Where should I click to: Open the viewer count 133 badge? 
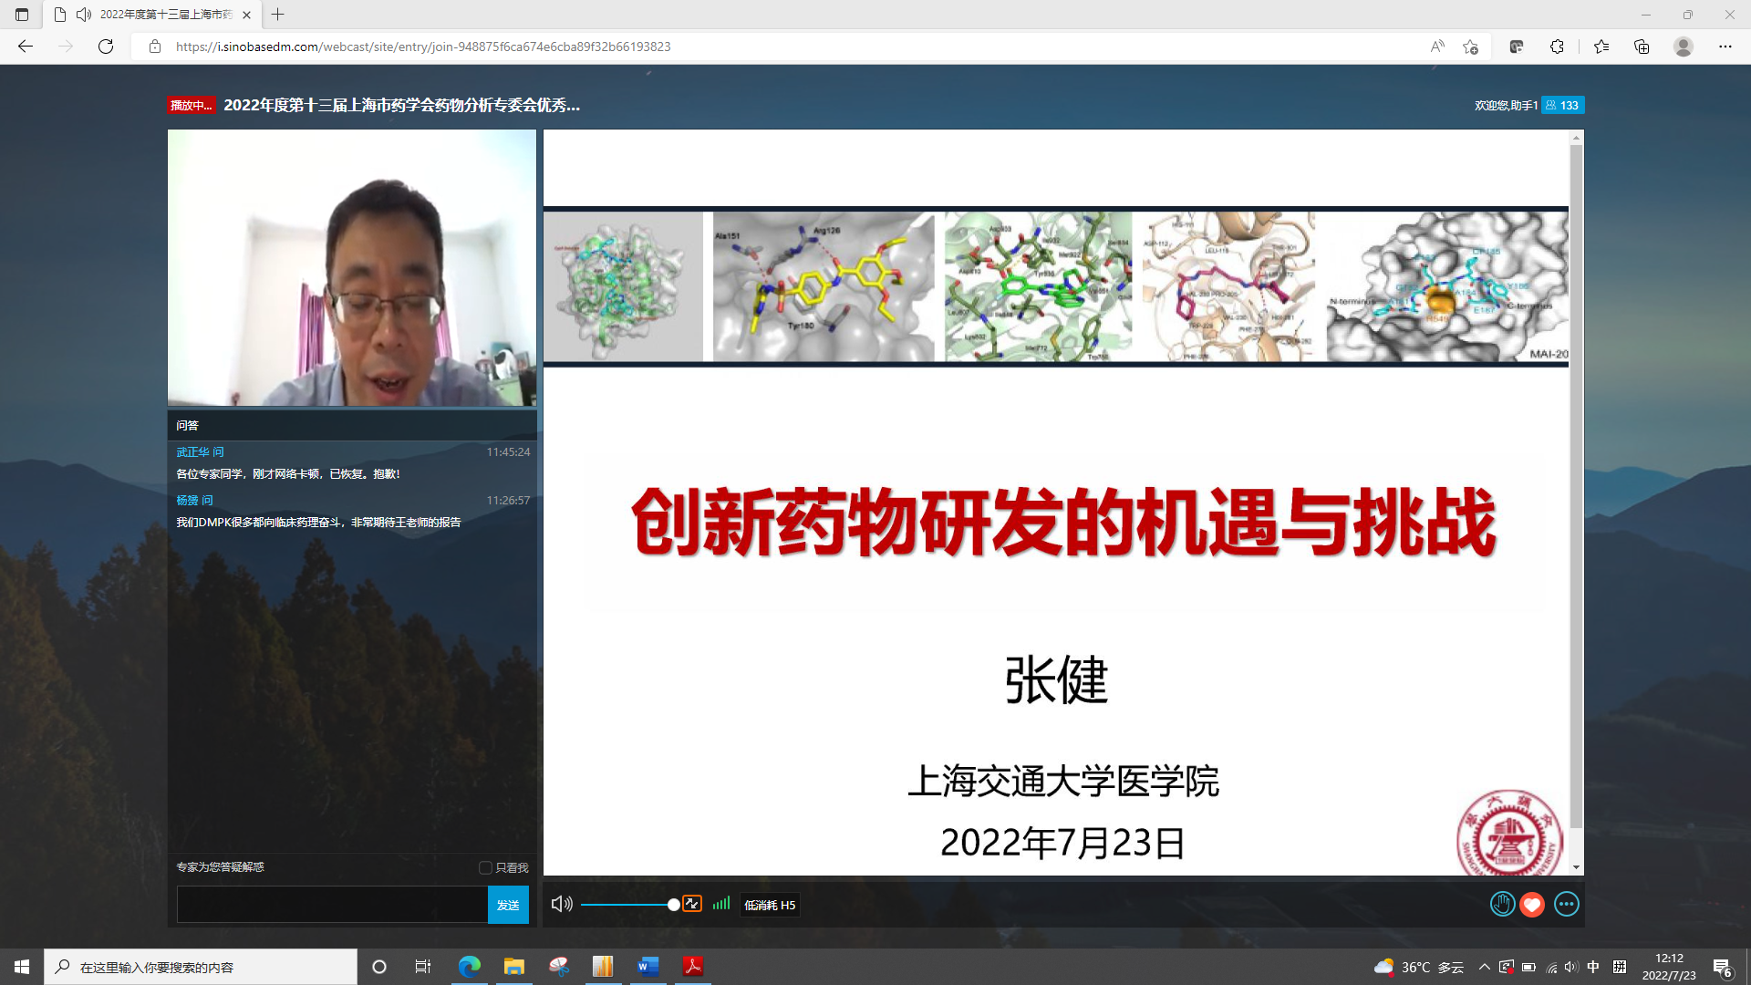[x=1562, y=105]
